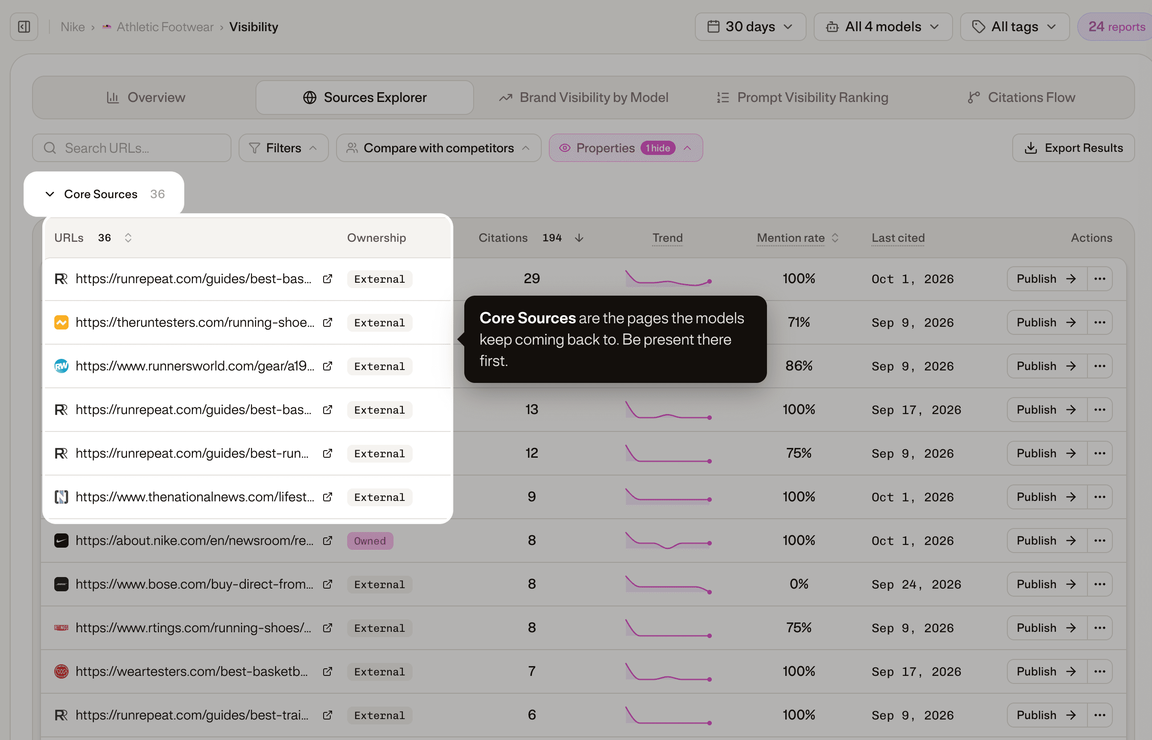
Task: Open external link for bose.com URL
Action: 328,584
